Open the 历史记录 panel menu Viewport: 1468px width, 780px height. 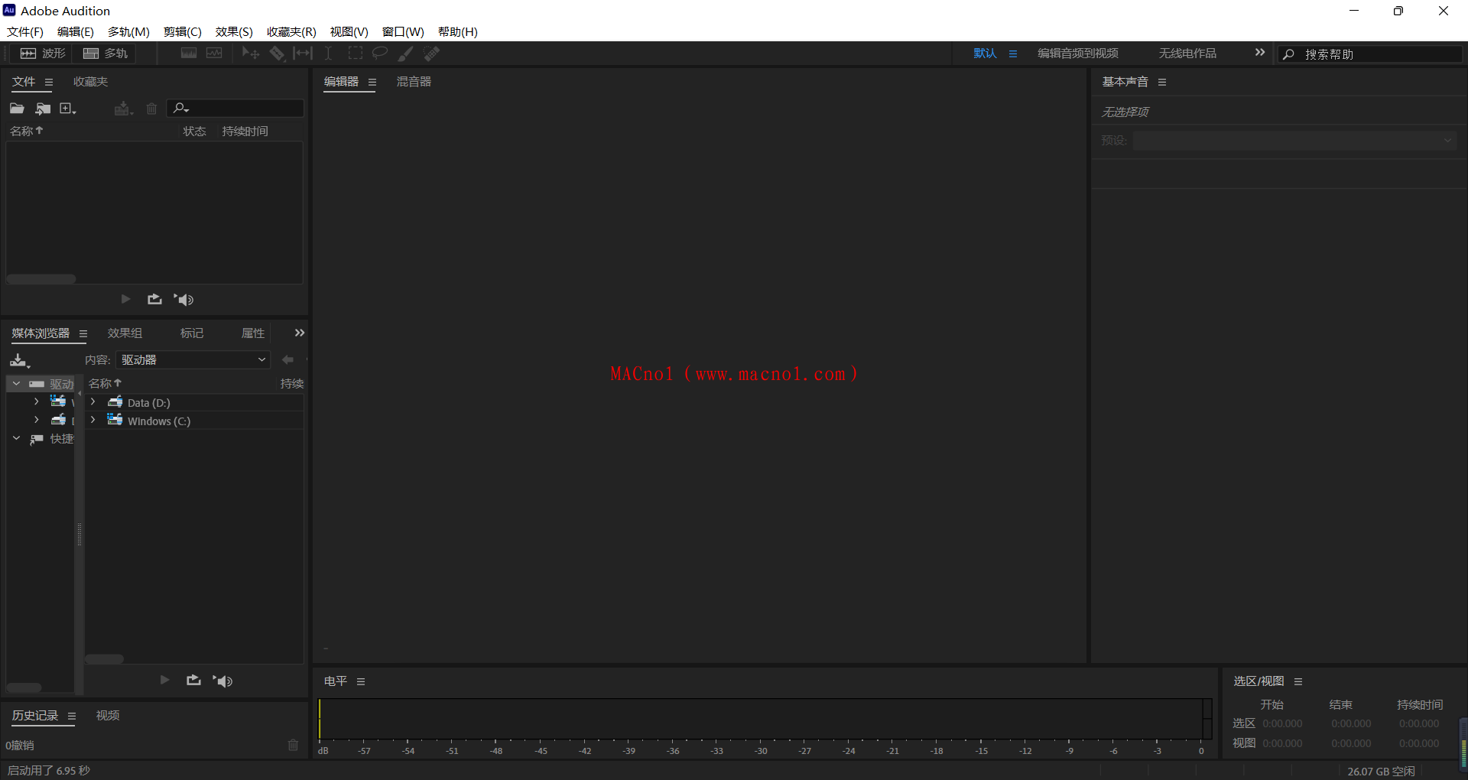click(72, 716)
